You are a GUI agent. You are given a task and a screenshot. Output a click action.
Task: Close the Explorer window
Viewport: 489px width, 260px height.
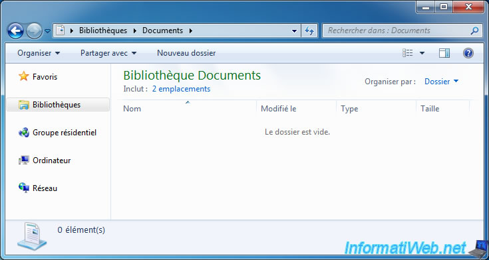tap(469, 7)
